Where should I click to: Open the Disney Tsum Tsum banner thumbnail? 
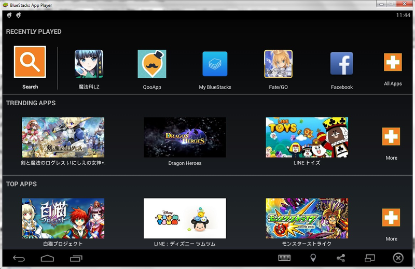point(185,218)
